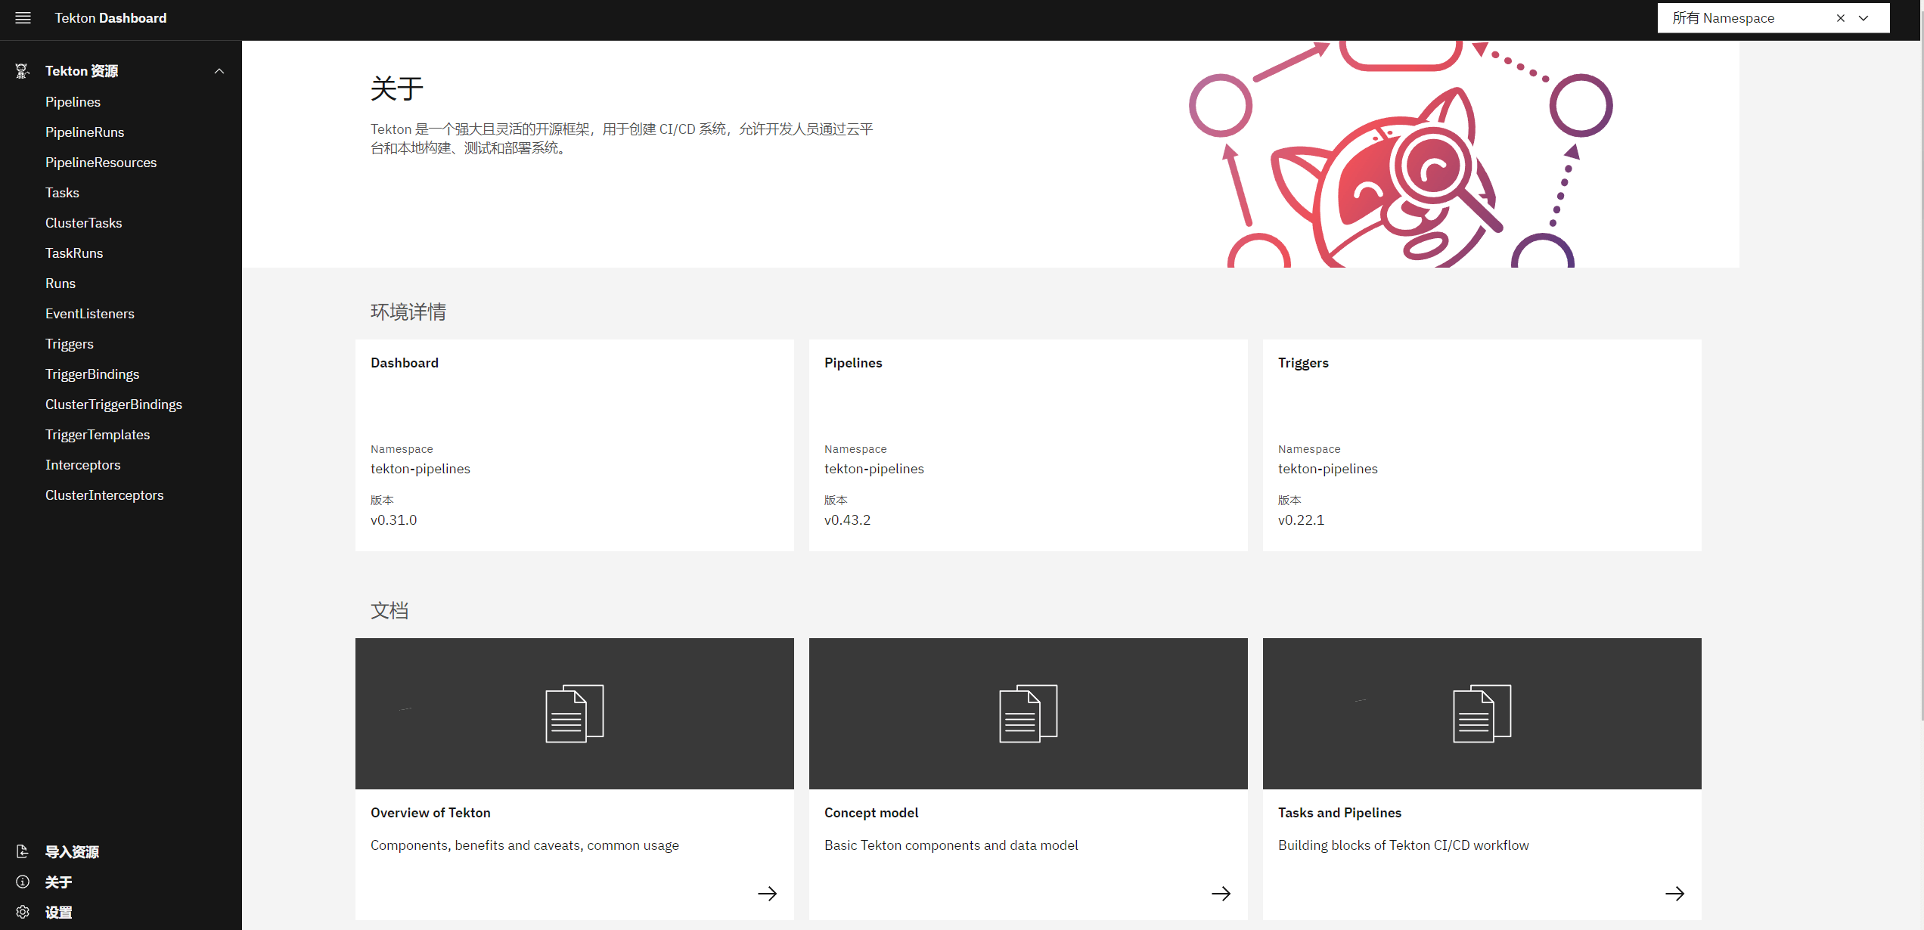Click the arrow on Tasks and Pipelines card
Screen dimensions: 1924x930
coord(1674,893)
